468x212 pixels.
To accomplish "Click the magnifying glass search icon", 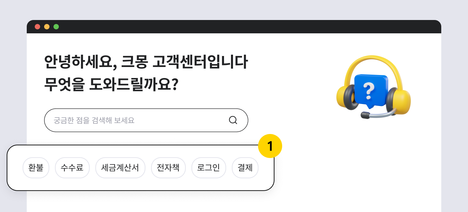I will tap(233, 120).
